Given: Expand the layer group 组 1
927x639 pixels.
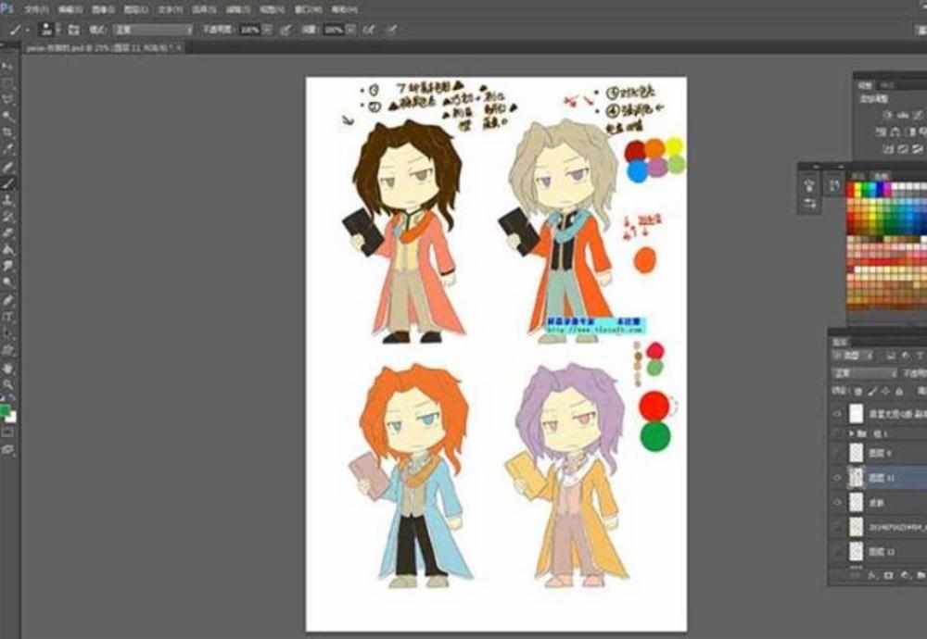Looking at the screenshot, I should coord(852,432).
